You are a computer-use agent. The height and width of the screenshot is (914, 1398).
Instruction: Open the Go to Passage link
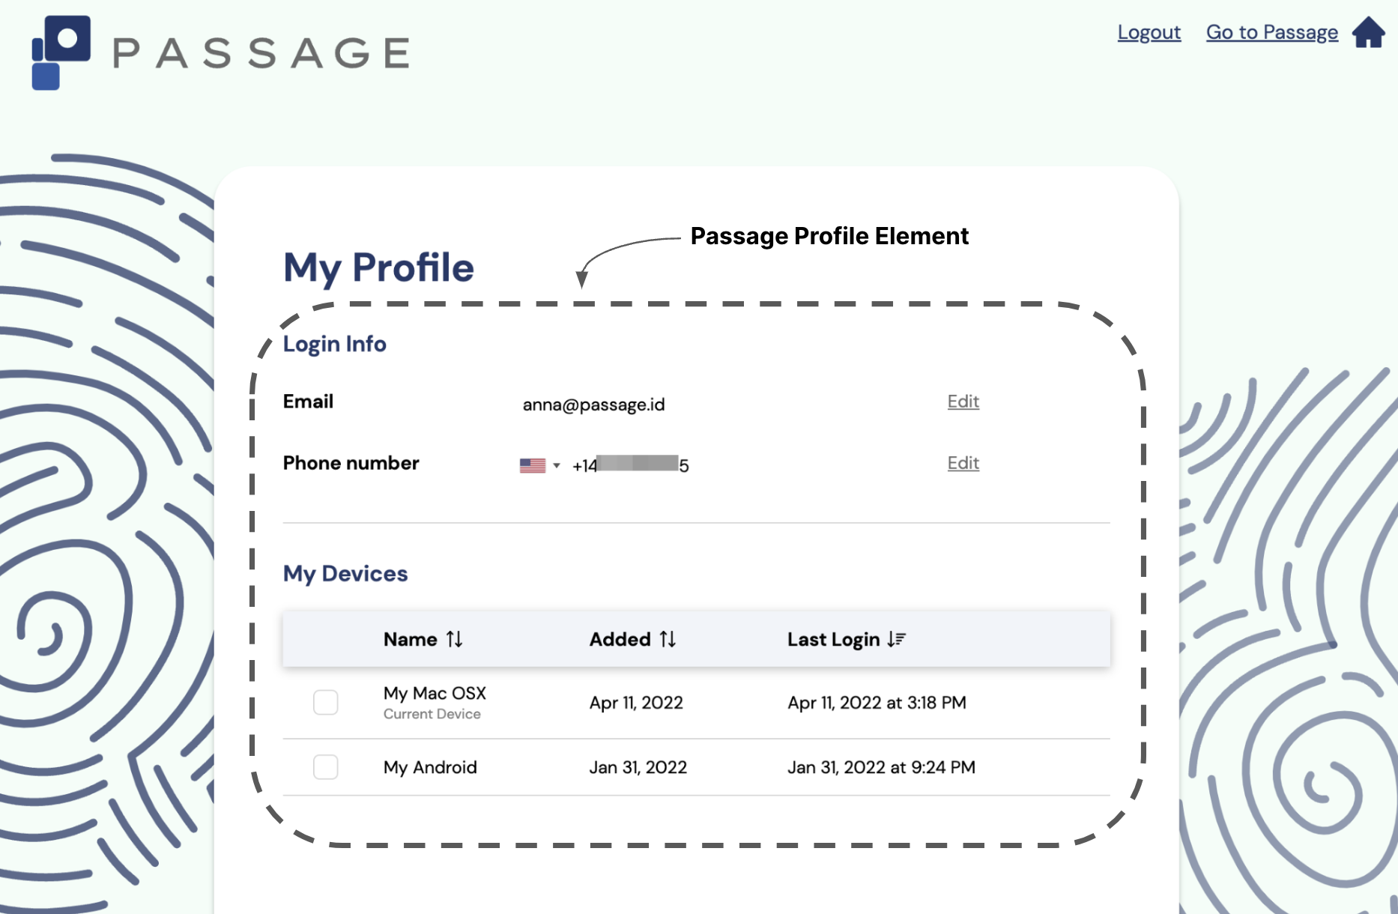tap(1271, 32)
